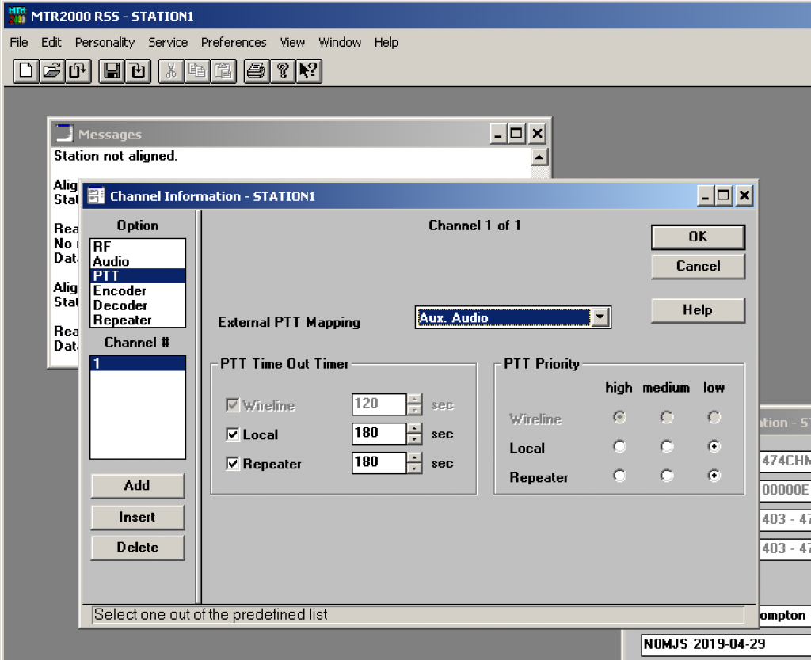Screen dimensions: 811x660
Task: Decrease Local time out spinner value
Action: [414, 438]
